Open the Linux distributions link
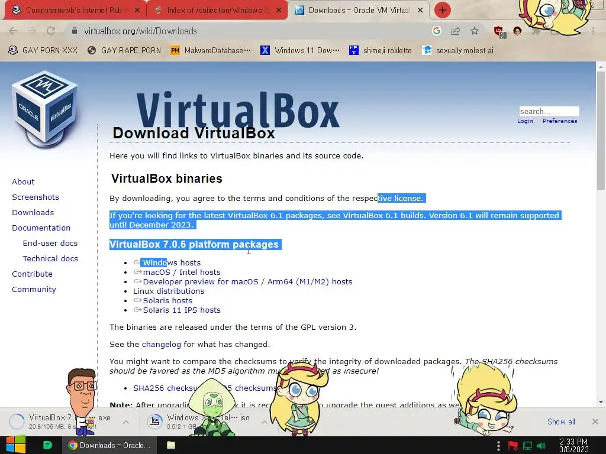Screen dimensions: 606x454 pos(169,291)
